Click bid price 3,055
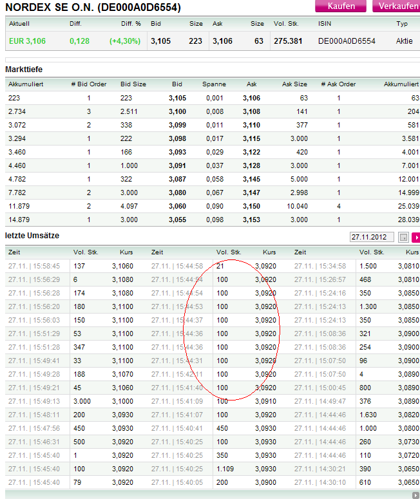Screen dimensions: 420x499 (177, 220)
